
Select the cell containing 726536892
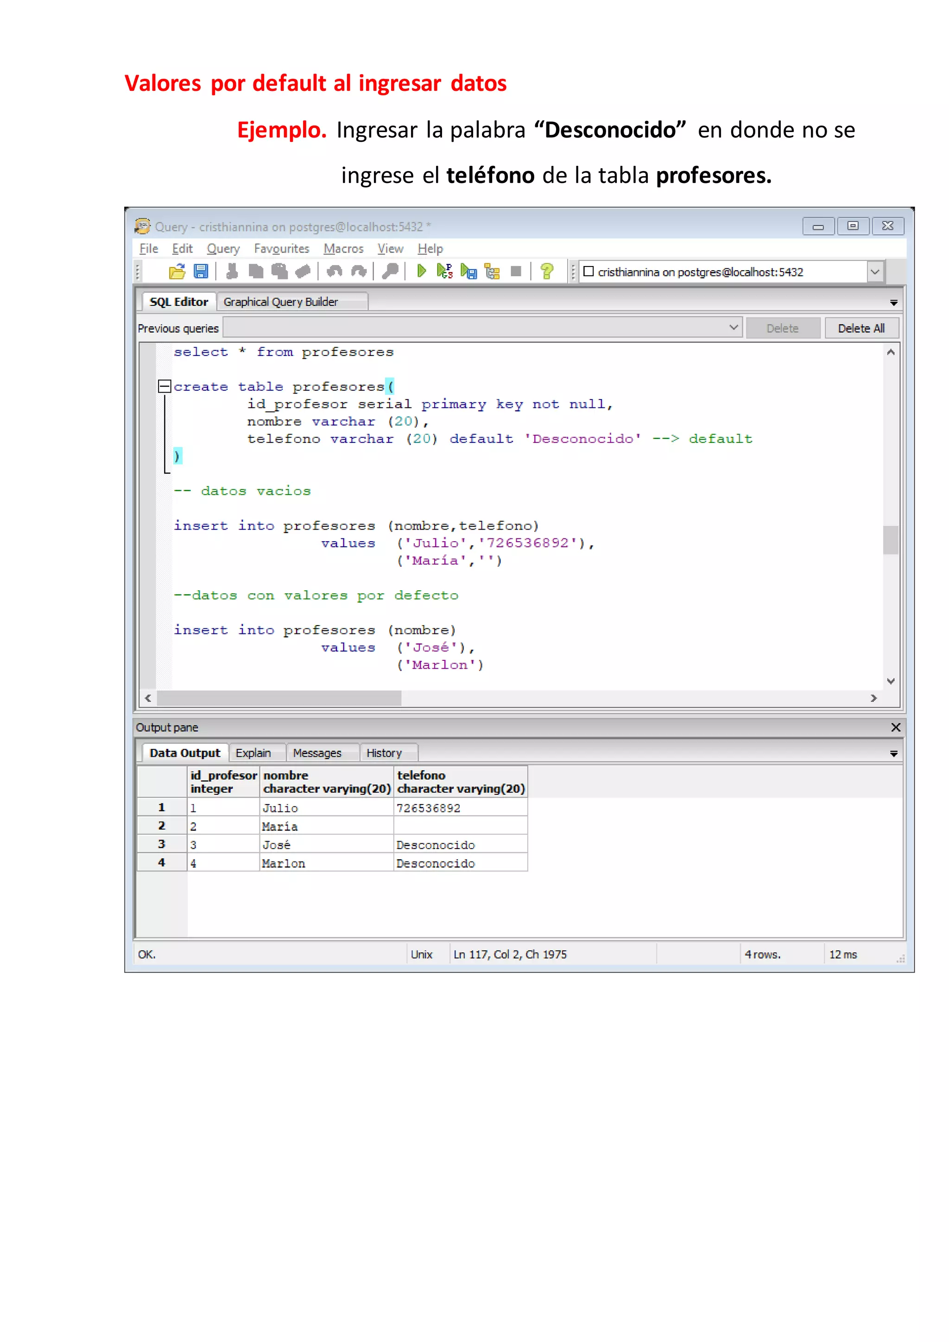pyautogui.click(x=461, y=808)
